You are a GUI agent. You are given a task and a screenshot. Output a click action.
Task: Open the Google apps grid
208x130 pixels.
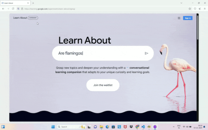coord(179,18)
